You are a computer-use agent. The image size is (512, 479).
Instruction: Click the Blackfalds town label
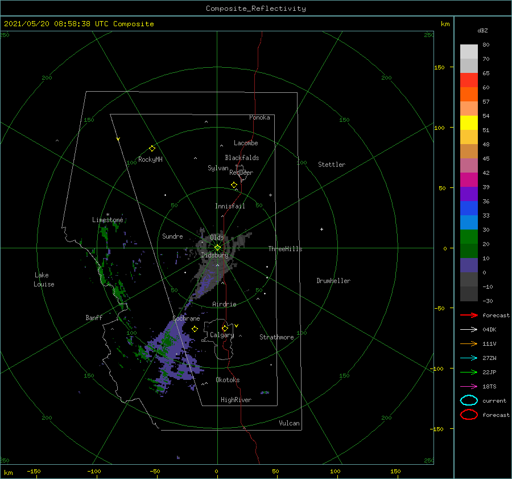pos(242,158)
